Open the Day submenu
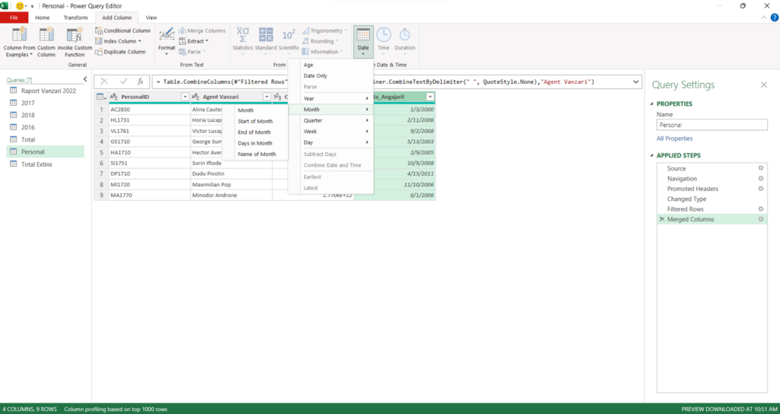Screen dimensions: 780x414 [x=331, y=142]
